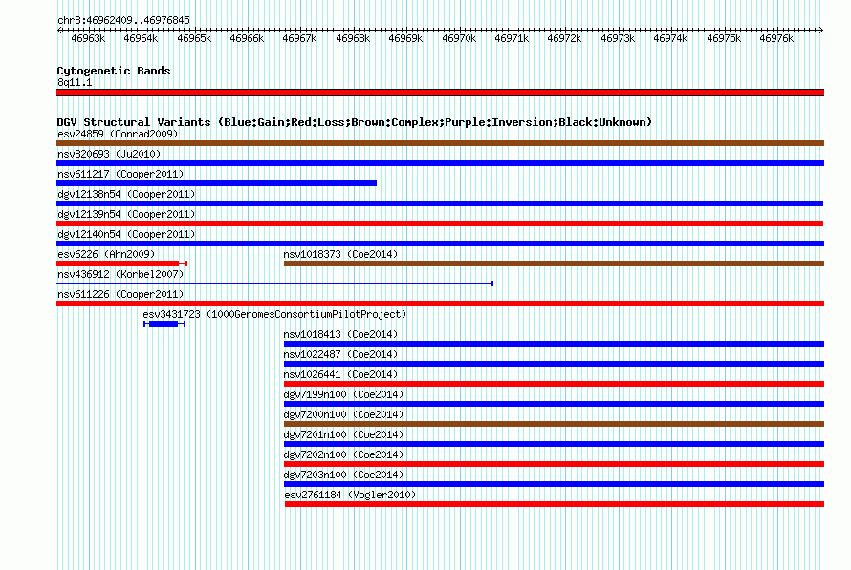Select the short blue nsv611217 bar
The image size is (851, 570).
[x=216, y=183]
